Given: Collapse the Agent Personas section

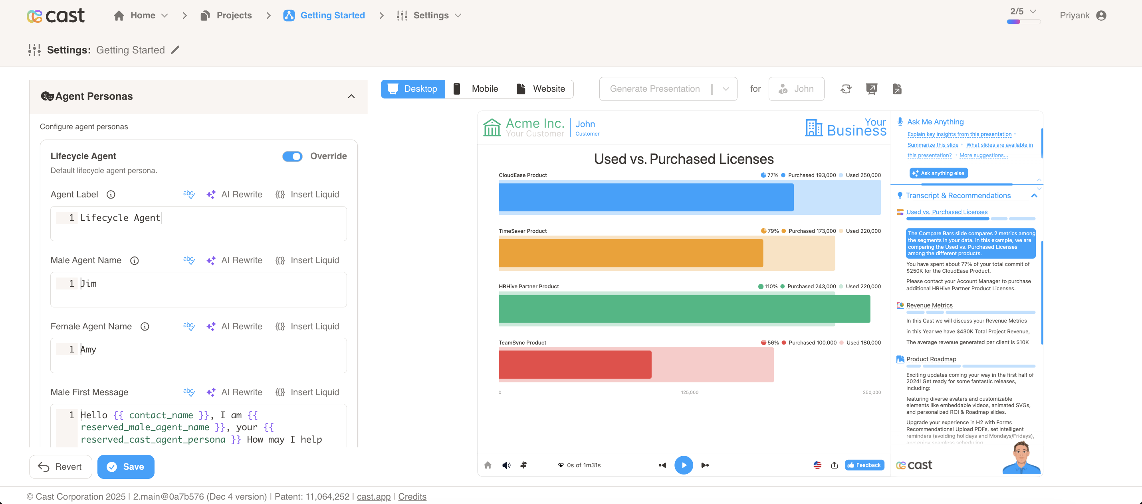Looking at the screenshot, I should click(x=351, y=96).
